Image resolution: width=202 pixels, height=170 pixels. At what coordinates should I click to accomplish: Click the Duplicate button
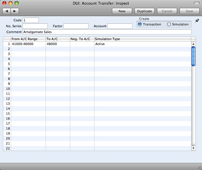click(x=144, y=11)
